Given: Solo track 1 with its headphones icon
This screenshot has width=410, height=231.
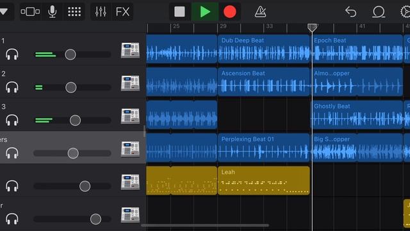Looking at the screenshot, I should (x=12, y=55).
